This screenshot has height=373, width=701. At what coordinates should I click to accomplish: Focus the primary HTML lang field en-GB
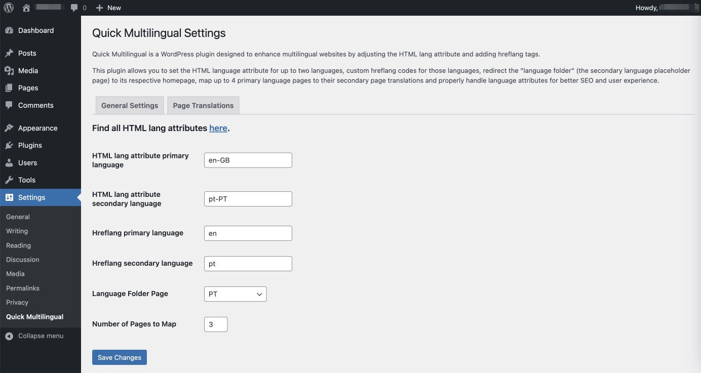coord(248,160)
